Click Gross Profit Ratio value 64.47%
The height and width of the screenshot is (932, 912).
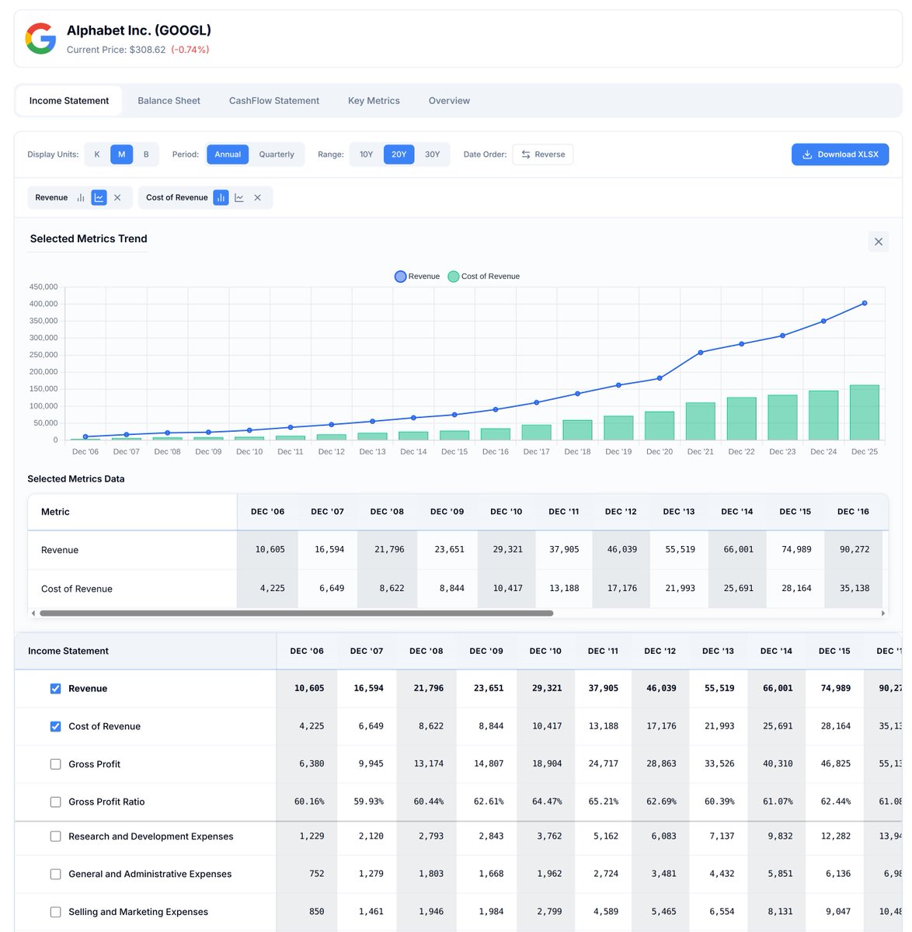pos(547,802)
